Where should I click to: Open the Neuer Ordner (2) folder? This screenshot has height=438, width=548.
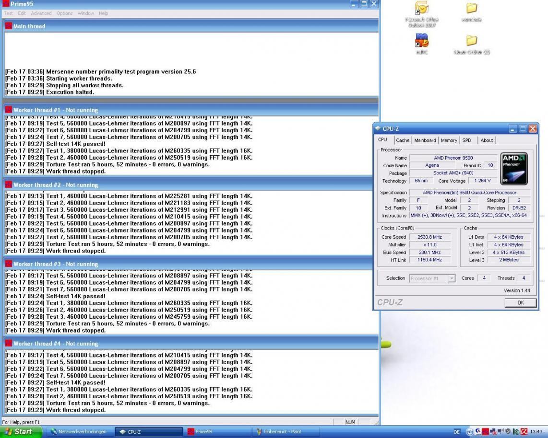[471, 44]
